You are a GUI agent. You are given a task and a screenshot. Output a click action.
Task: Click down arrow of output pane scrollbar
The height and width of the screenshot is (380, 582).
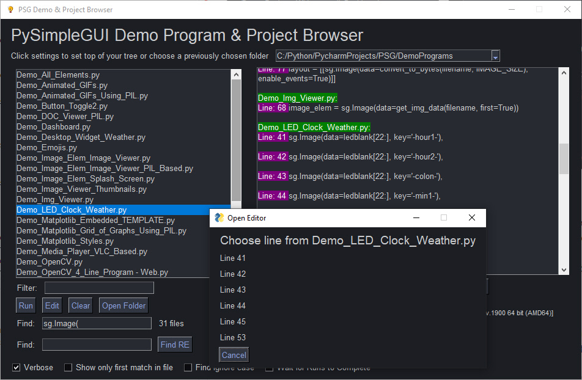(x=564, y=270)
